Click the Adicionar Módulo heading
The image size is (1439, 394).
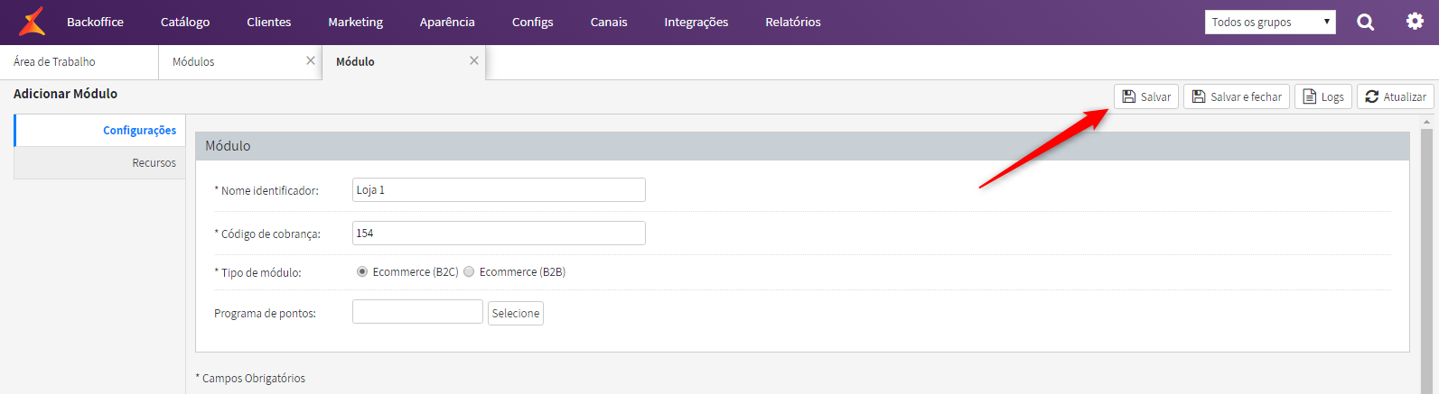65,94
